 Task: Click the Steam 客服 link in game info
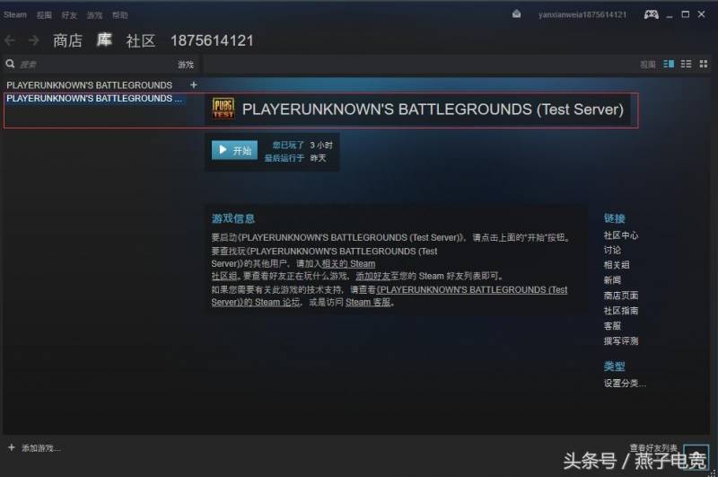pyautogui.click(x=368, y=303)
